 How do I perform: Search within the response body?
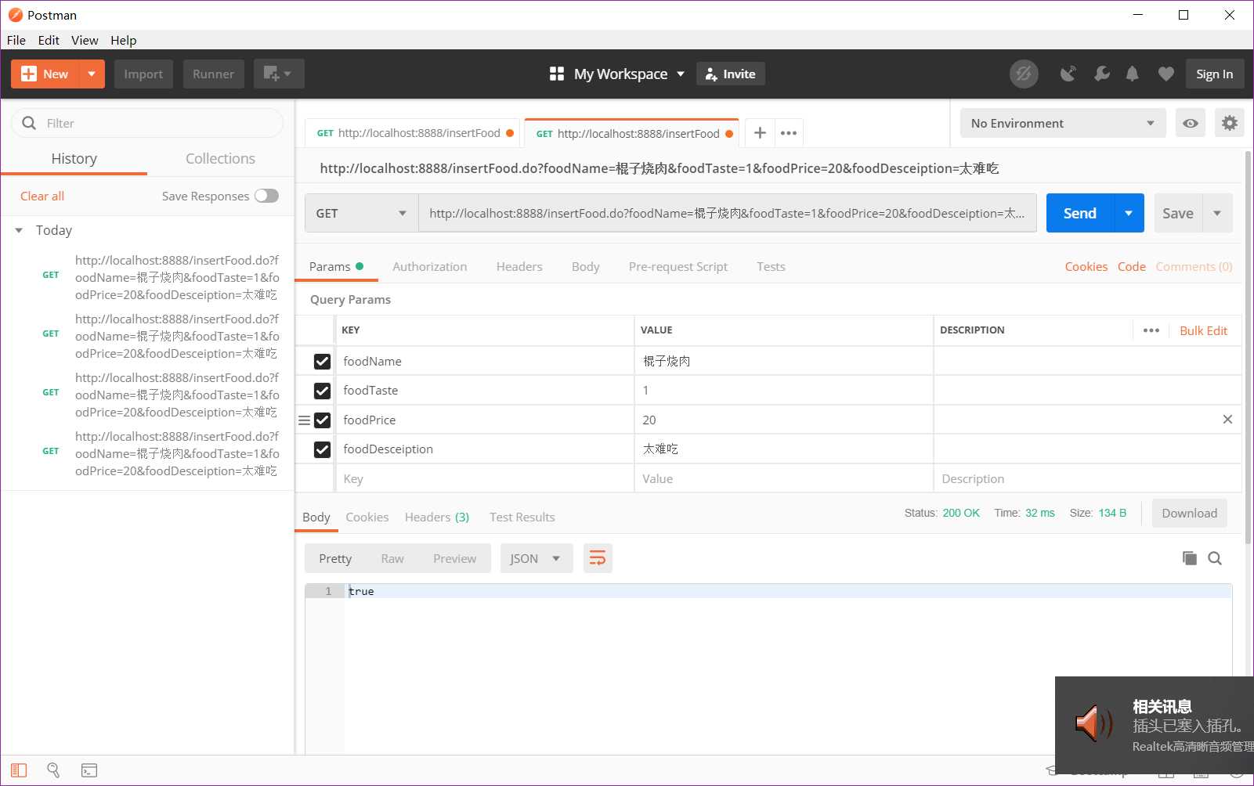tap(1215, 558)
